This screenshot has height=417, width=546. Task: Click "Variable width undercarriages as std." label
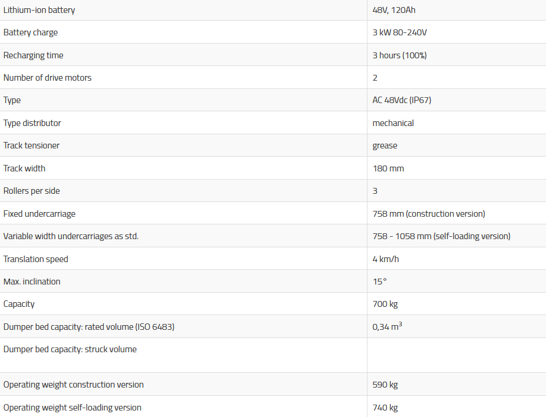pyautogui.click(x=71, y=236)
